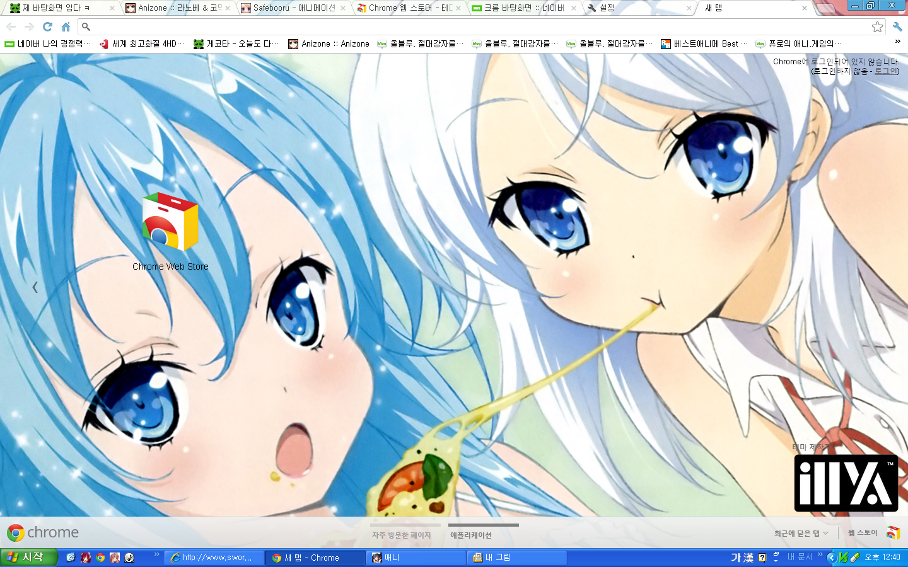Viewport: 908px width, 567px height.
Task: Click the reload page icon
Action: [x=47, y=26]
